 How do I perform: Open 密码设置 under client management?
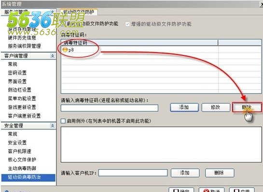(x=17, y=73)
